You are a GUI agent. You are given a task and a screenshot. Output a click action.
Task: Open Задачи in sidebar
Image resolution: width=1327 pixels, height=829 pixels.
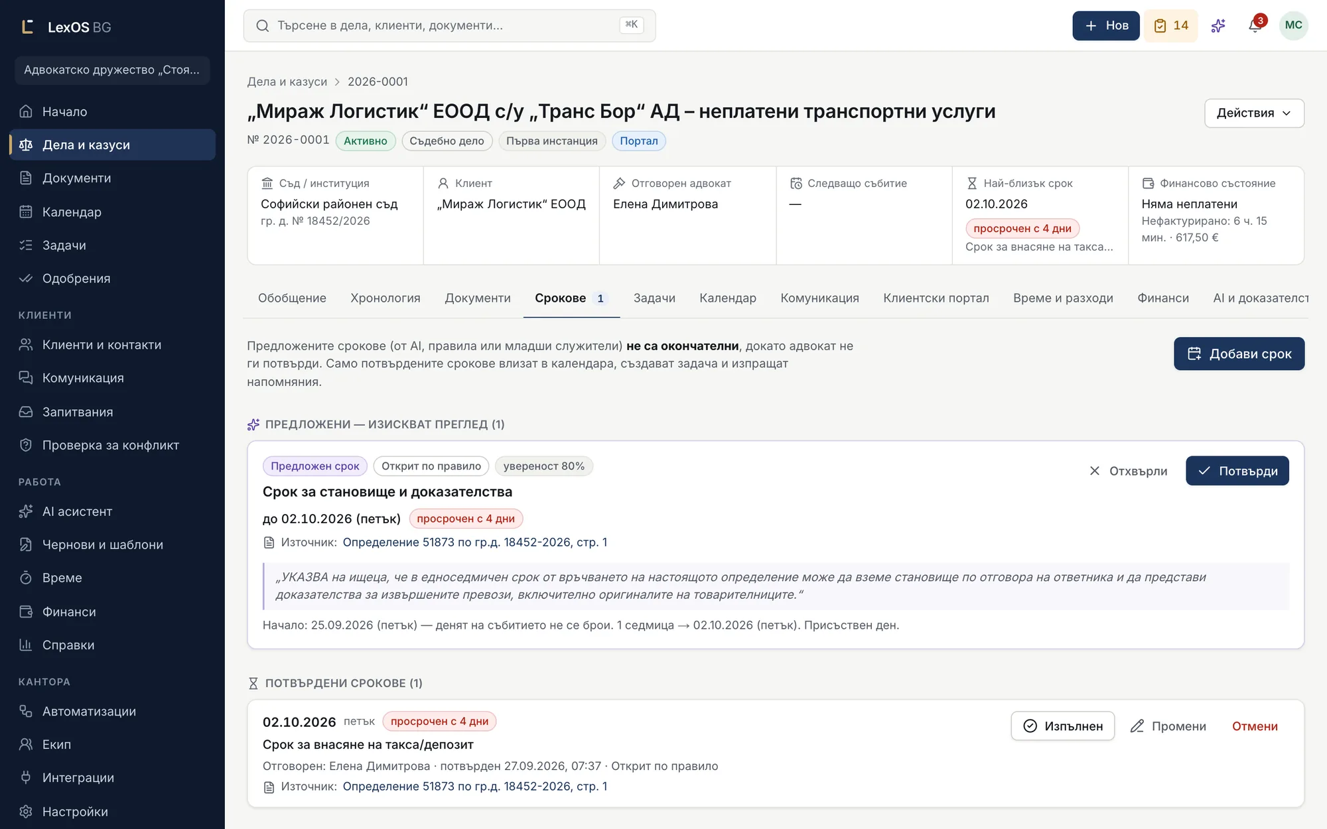pyautogui.click(x=113, y=245)
